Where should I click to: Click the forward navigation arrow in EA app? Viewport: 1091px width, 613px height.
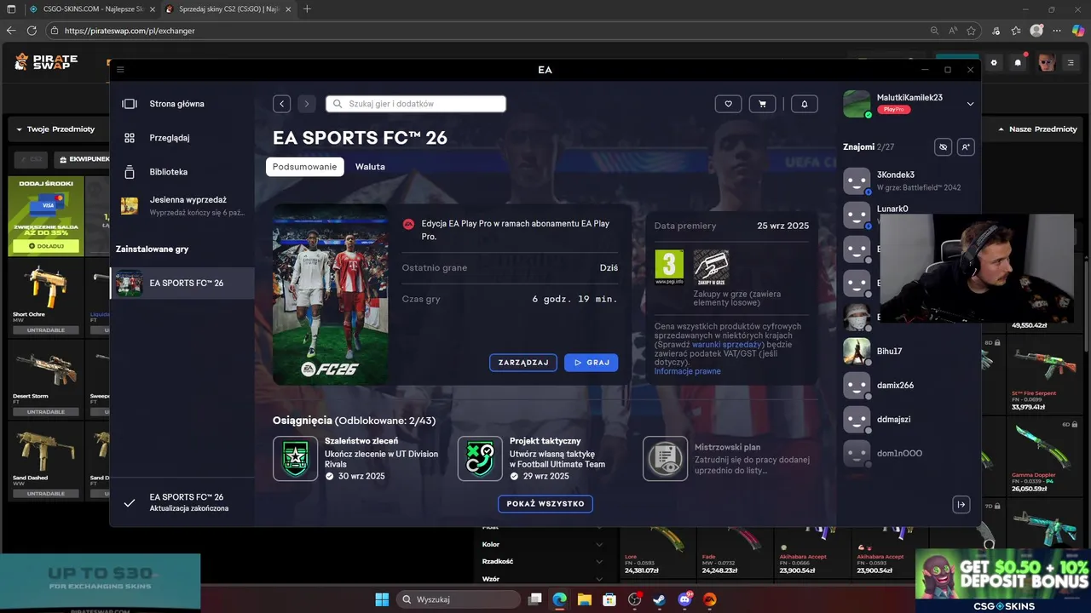coord(307,104)
